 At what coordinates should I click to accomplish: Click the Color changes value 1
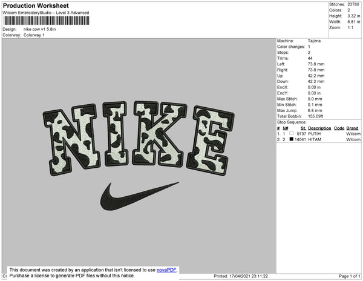click(x=309, y=47)
